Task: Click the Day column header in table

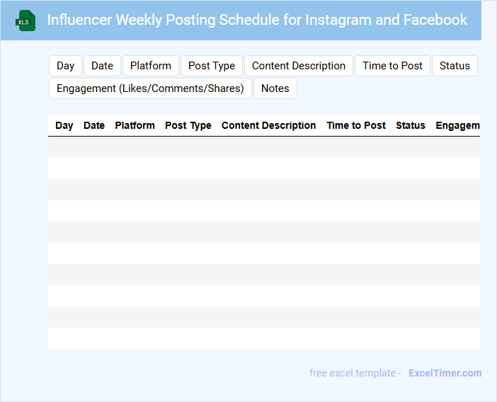Action: click(64, 125)
